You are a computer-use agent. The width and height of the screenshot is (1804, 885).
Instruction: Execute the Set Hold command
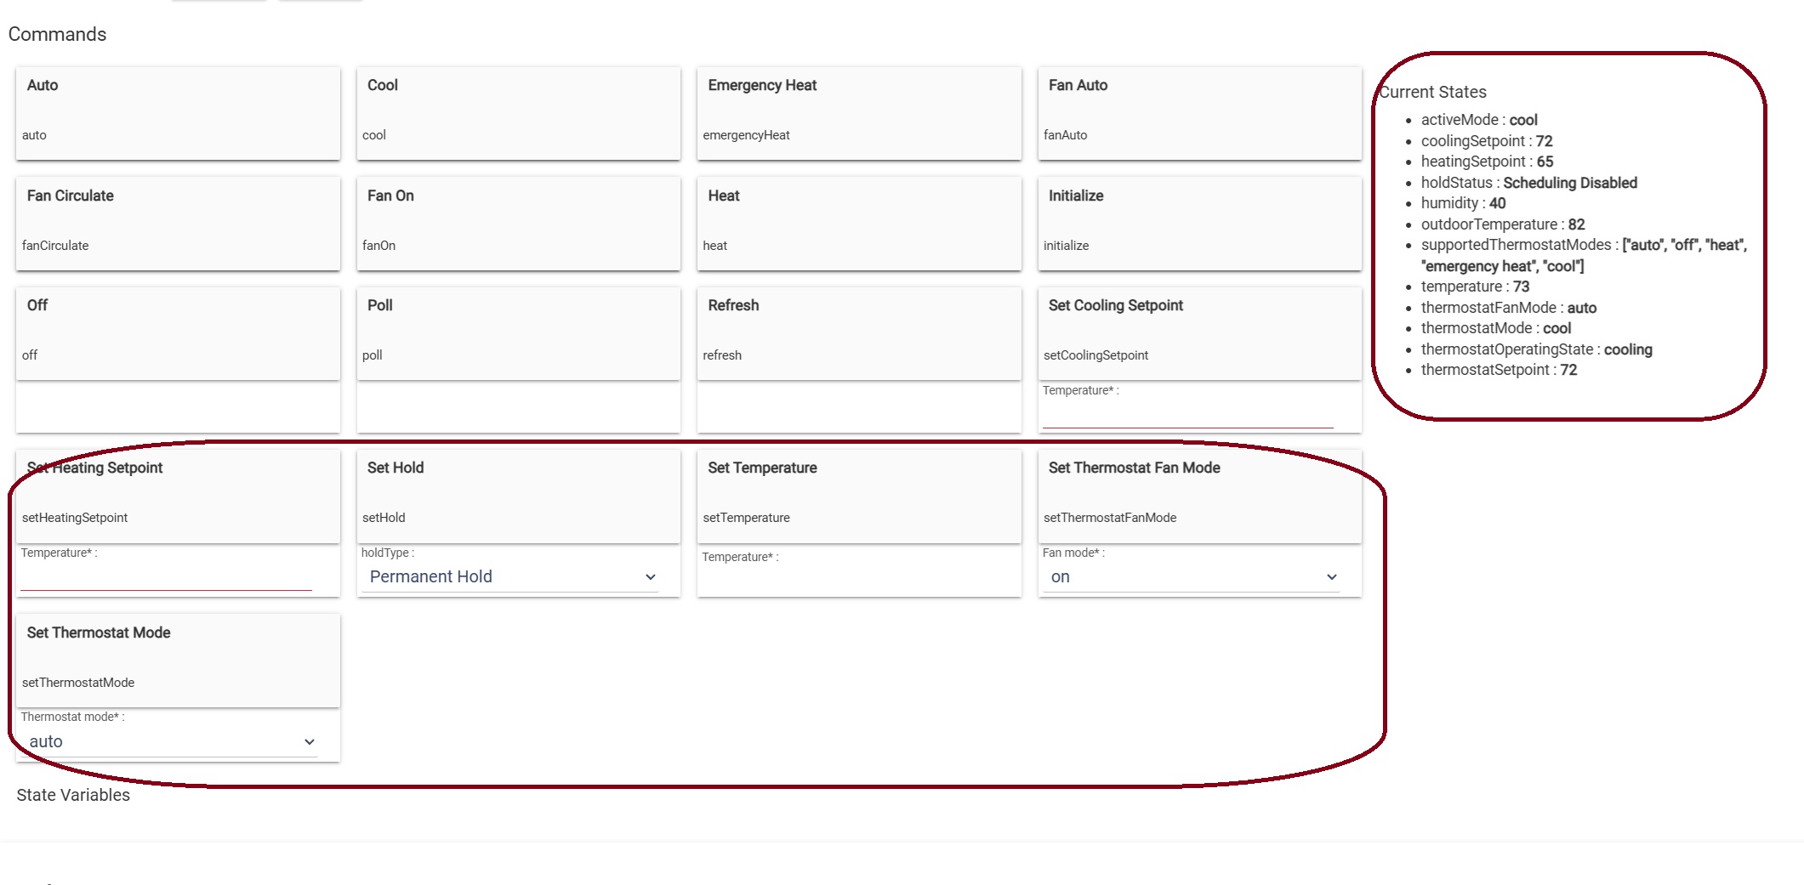[518, 495]
